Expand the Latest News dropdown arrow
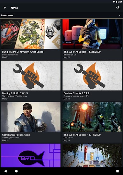This screenshot has width=123, height=175. click(x=119, y=15)
